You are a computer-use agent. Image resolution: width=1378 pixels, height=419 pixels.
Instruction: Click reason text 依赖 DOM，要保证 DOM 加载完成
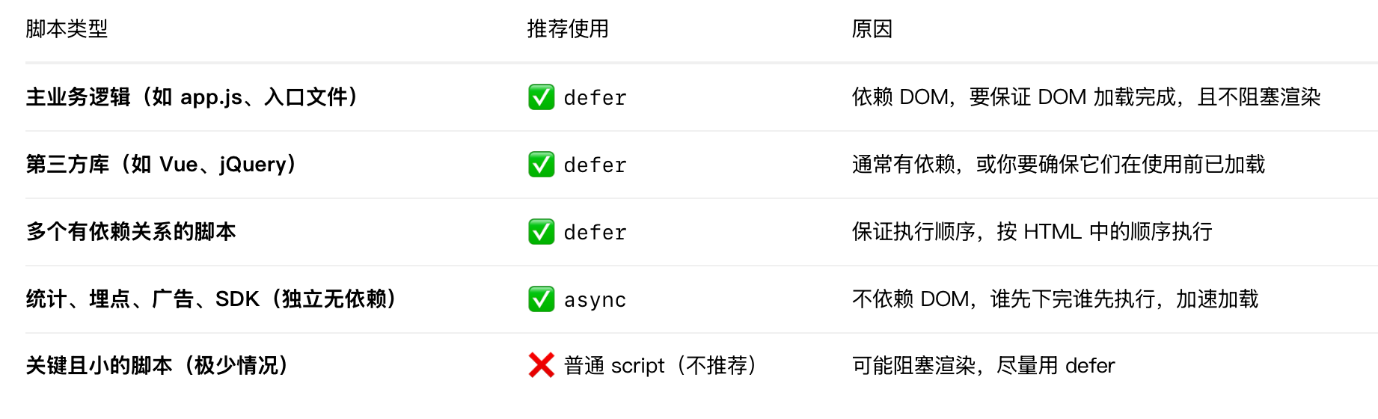(x=1015, y=97)
